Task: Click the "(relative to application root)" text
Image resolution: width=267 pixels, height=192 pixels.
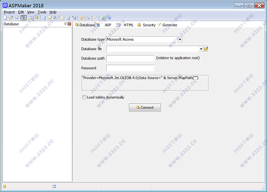Action: point(178,58)
